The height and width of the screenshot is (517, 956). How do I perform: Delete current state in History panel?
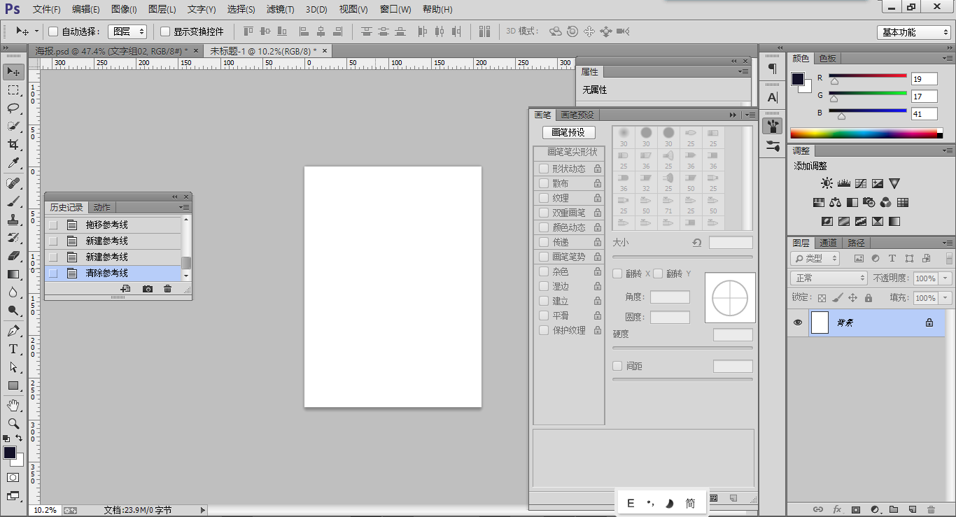(x=167, y=289)
